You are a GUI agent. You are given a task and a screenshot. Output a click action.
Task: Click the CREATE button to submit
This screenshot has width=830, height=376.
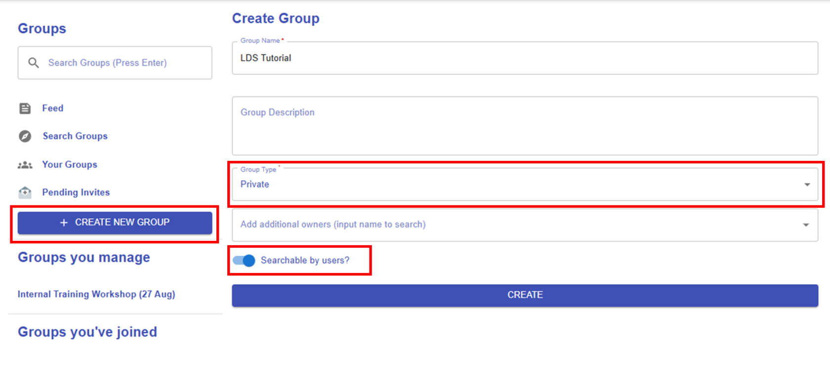525,295
